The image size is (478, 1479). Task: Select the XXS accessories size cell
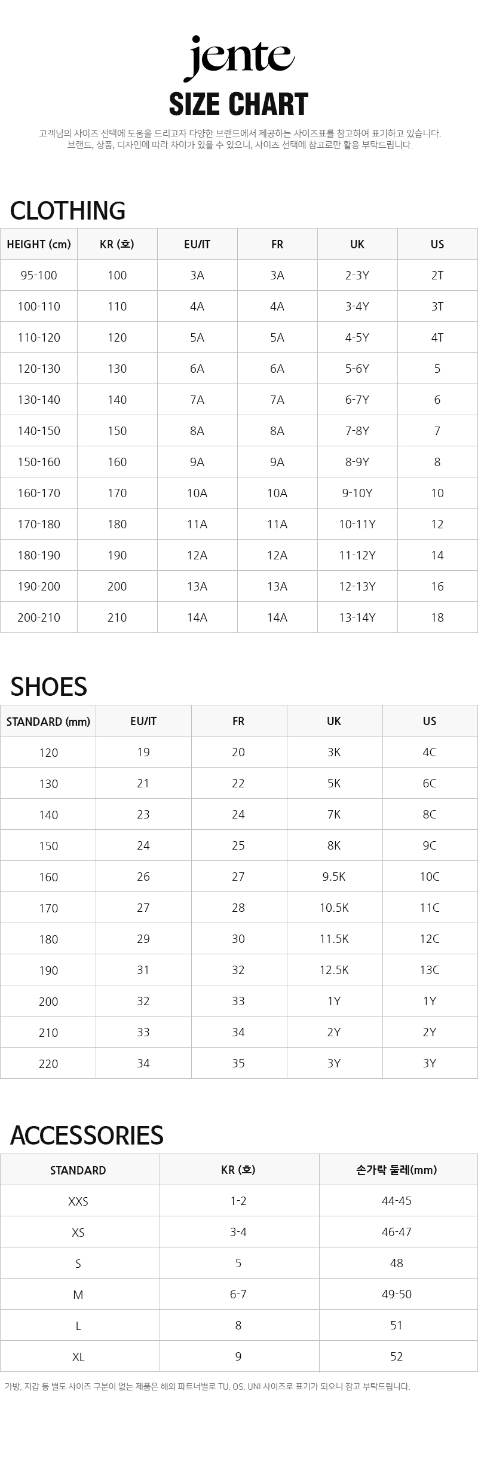pos(78,1201)
